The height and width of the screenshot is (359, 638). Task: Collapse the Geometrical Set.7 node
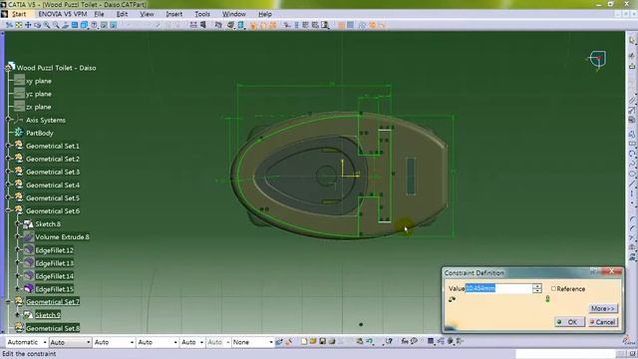coord(8,301)
